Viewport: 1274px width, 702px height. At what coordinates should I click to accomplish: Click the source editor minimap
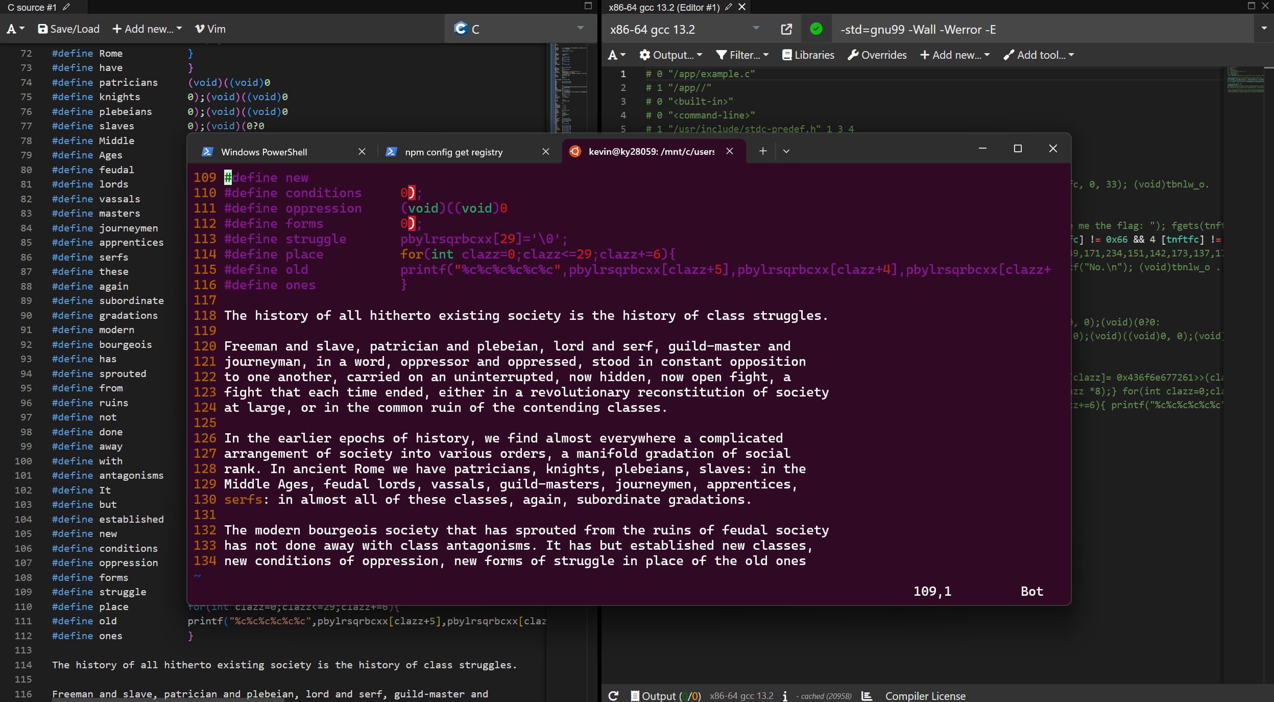coord(568,88)
